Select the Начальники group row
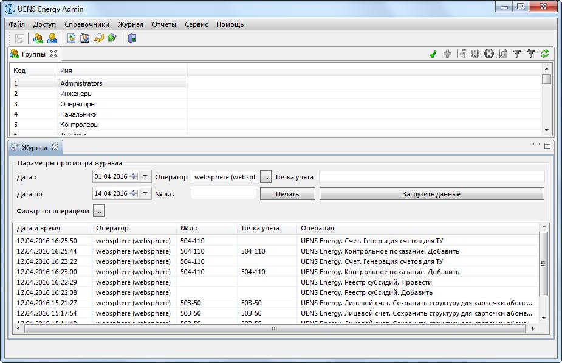The height and width of the screenshot is (363, 562). pos(98,114)
